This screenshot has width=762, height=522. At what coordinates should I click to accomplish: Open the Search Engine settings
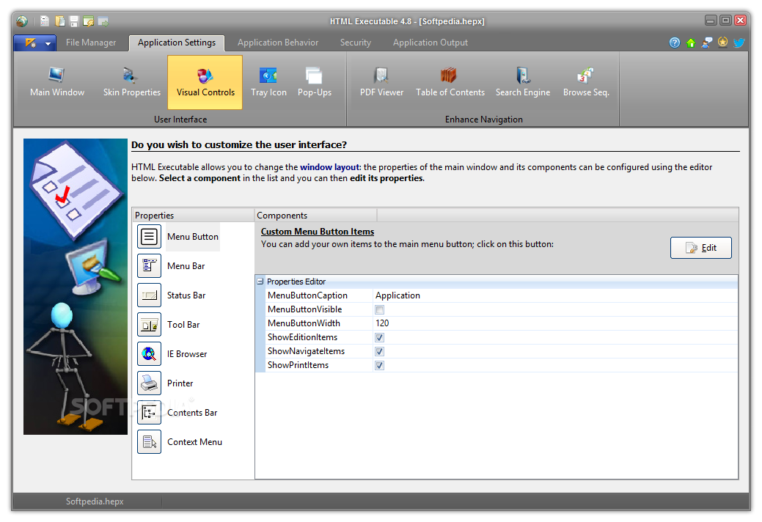[523, 82]
